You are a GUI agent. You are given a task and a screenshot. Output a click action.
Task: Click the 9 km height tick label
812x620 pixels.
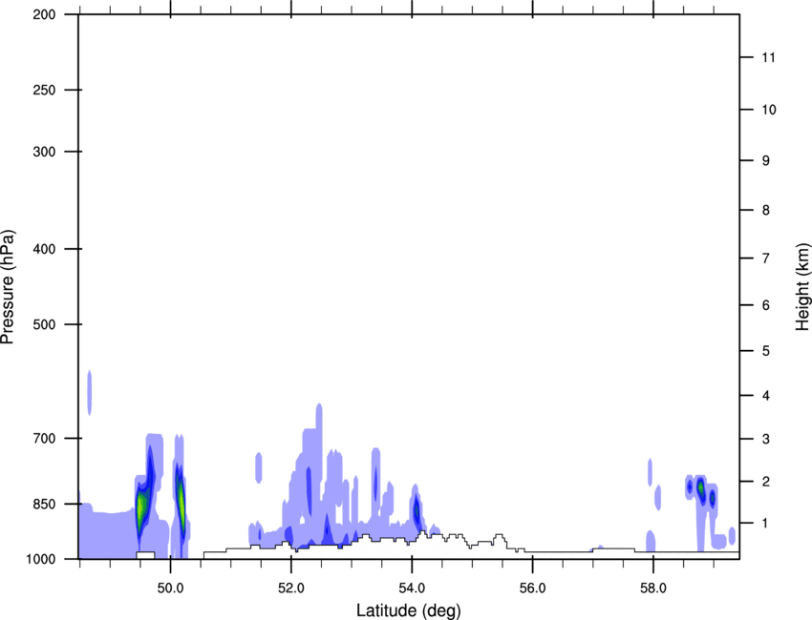tap(766, 161)
